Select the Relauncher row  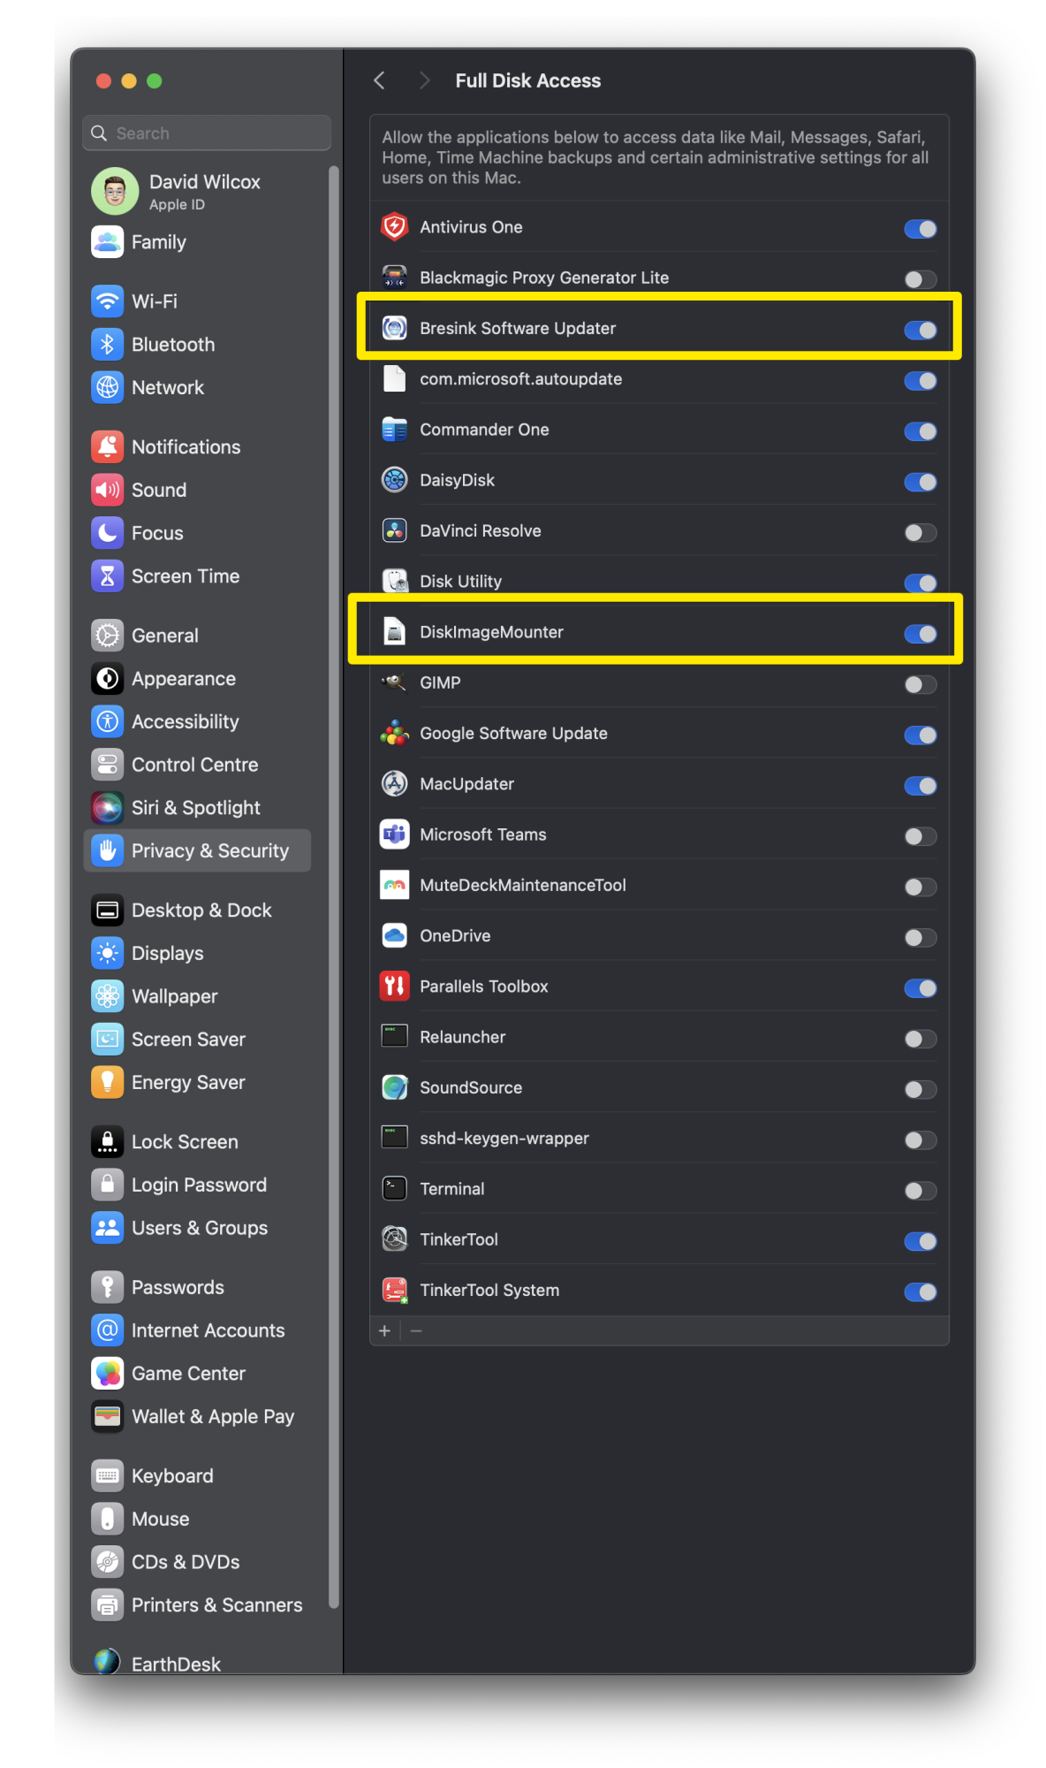pyautogui.click(x=659, y=1037)
